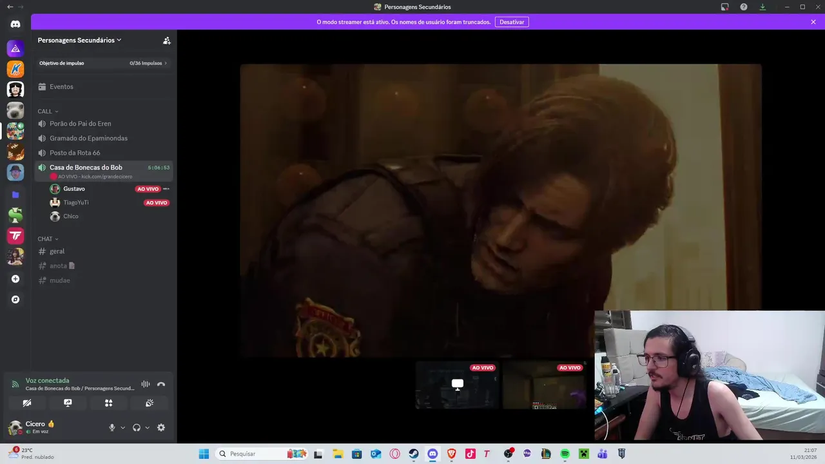825x464 pixels.
Task: Invite people to server icon
Action: [166, 40]
